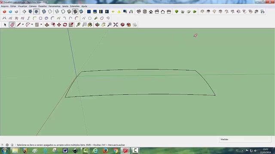
Task: Click the red flame icon in top toolbar
Action: pos(5,12)
